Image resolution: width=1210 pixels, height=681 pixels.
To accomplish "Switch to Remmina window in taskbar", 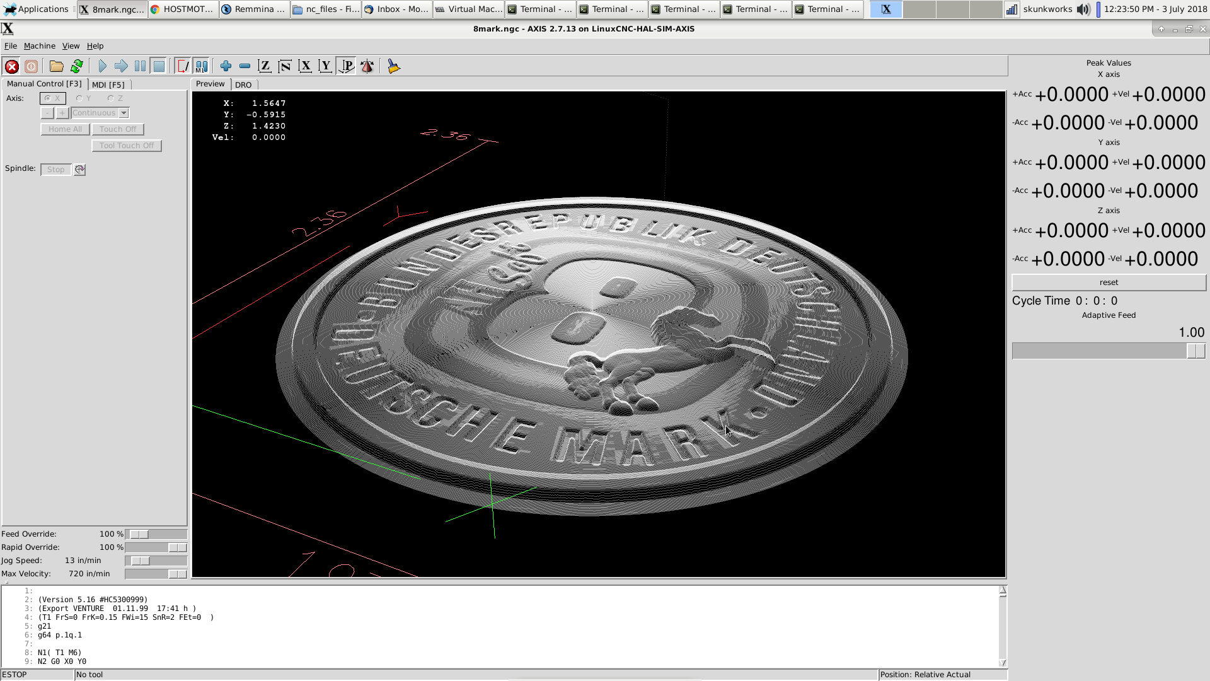I will [x=254, y=9].
